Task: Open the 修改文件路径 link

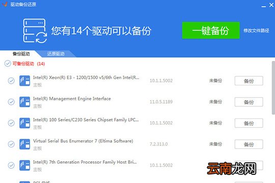Action: tap(256, 30)
